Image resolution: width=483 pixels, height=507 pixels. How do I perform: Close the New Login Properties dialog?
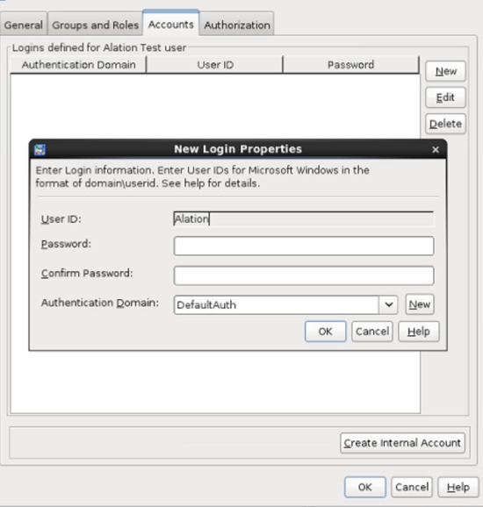pos(436,149)
